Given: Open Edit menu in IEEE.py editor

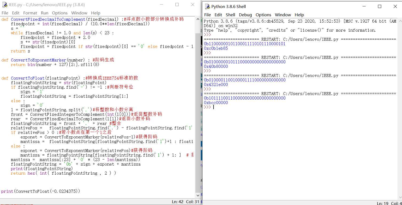Looking at the screenshot, I should click(16, 13).
